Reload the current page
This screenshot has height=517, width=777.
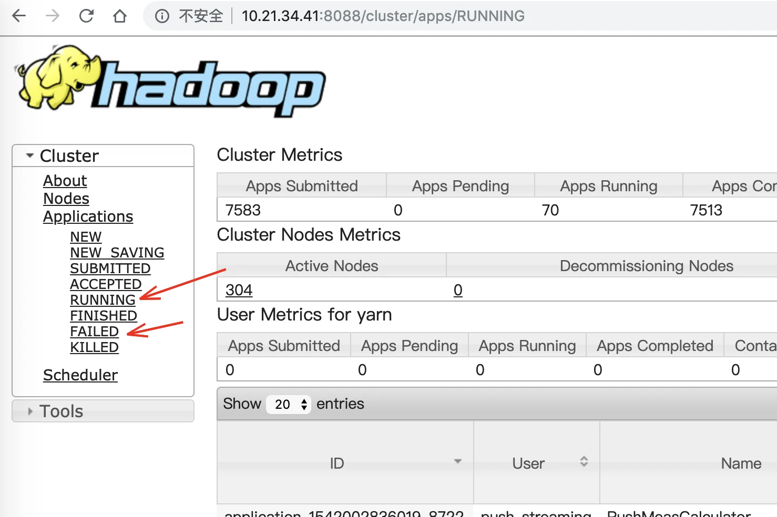pos(86,16)
